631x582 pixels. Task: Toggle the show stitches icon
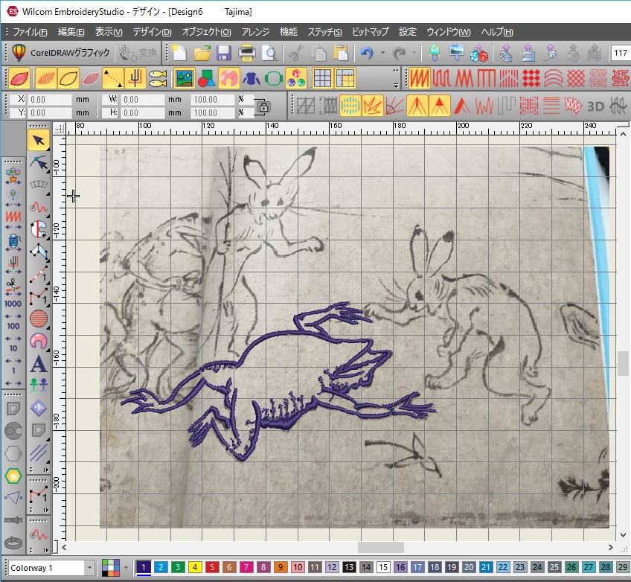(x=46, y=78)
